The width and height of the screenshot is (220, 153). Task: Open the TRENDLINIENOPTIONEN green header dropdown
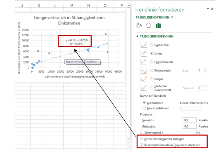click(172, 17)
